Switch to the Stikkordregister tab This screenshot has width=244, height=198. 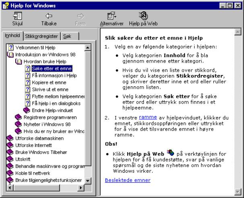[41, 37]
